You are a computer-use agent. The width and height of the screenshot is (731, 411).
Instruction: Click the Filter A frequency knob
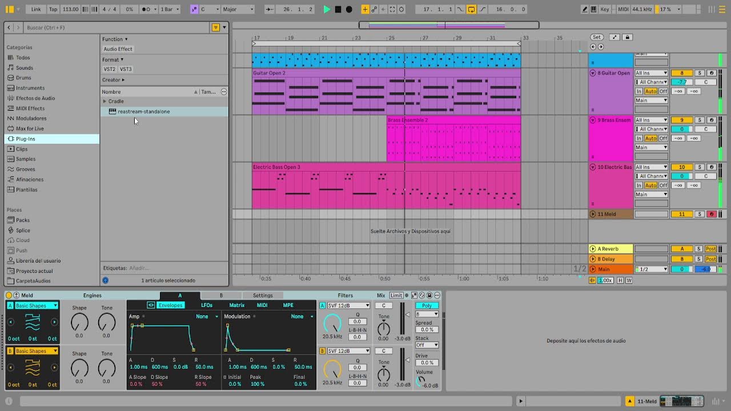[x=332, y=323]
